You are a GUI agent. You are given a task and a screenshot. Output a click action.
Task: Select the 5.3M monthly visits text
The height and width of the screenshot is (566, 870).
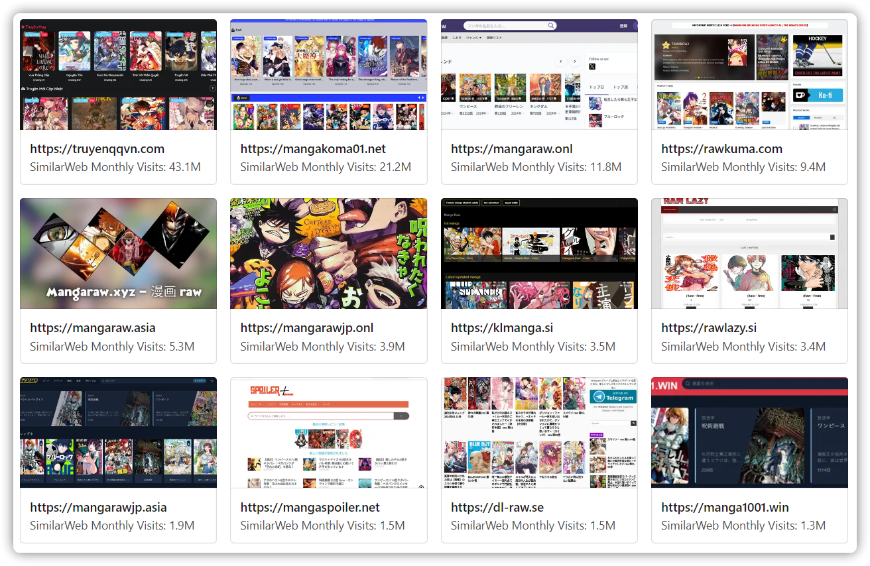(x=112, y=346)
